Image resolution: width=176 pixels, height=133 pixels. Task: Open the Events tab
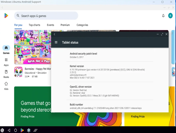[x=50, y=25]
